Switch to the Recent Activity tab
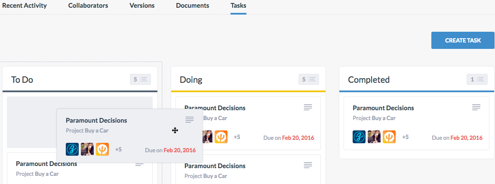Viewport: 495px width, 184px height. click(x=25, y=5)
